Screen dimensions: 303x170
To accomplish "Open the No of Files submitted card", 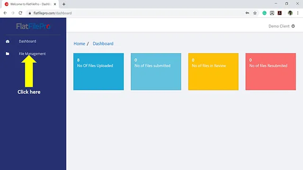I will 156,71.
